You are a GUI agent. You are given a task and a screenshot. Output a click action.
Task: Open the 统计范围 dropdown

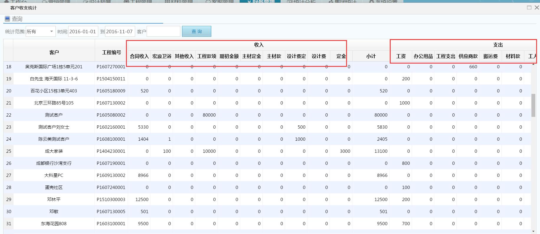[51, 31]
